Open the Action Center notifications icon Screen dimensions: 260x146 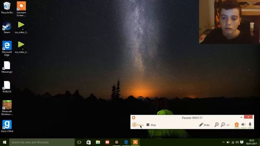coord(242,142)
